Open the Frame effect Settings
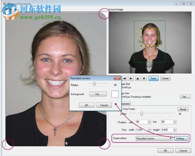Screen dimensions: 195x156 (x=181, y=138)
